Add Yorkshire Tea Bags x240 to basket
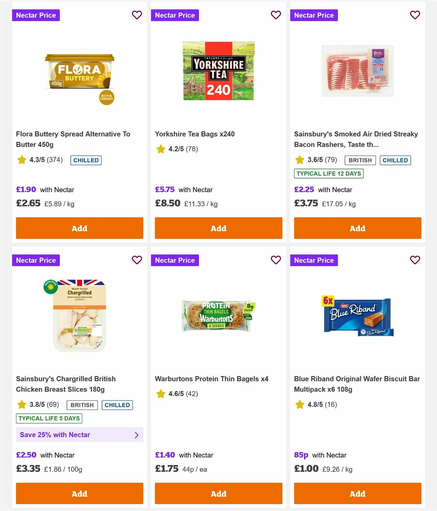Viewport: 437px width, 511px height. click(219, 228)
